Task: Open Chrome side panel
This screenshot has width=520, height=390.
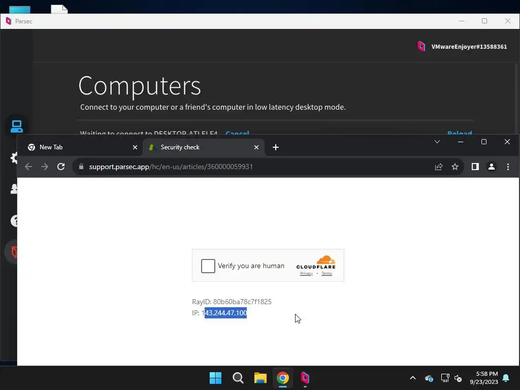Action: [475, 167]
